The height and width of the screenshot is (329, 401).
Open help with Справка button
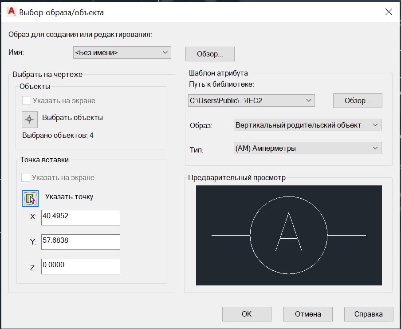pyautogui.click(x=369, y=314)
